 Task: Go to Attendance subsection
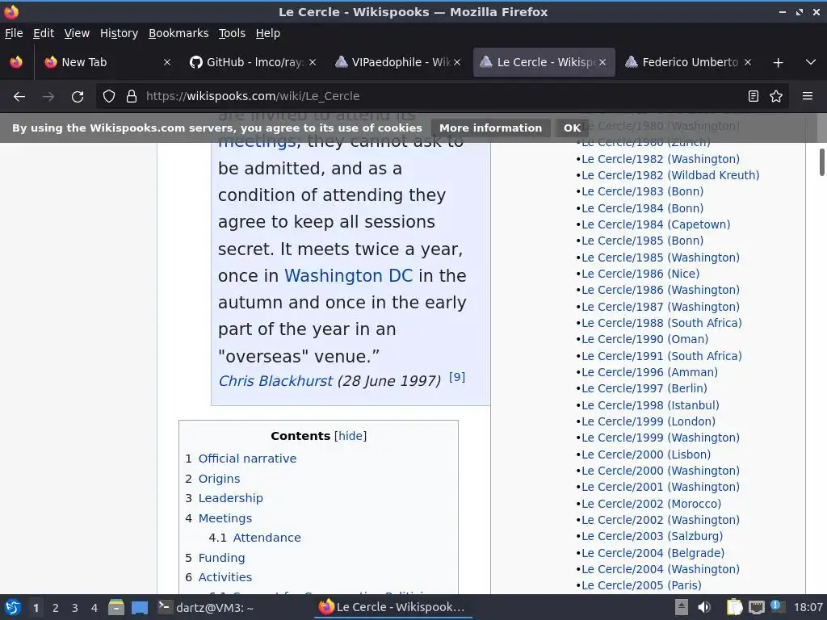(267, 538)
